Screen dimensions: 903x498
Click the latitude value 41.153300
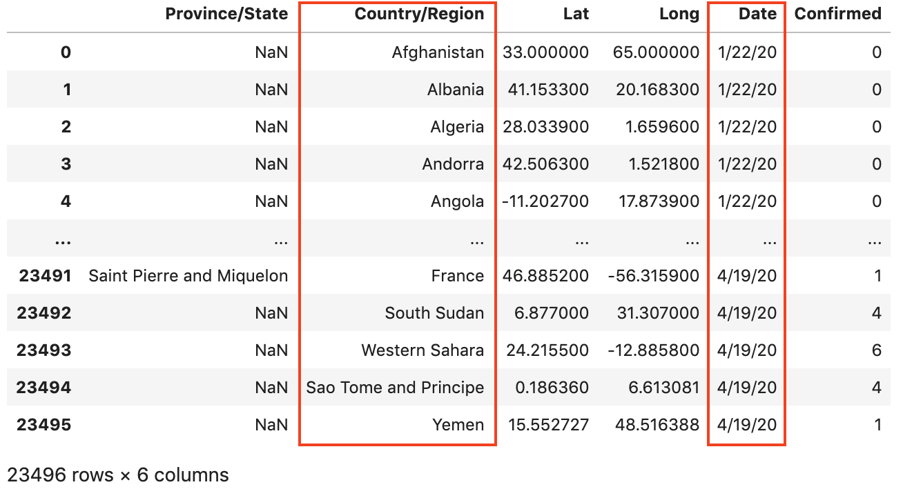(x=545, y=90)
